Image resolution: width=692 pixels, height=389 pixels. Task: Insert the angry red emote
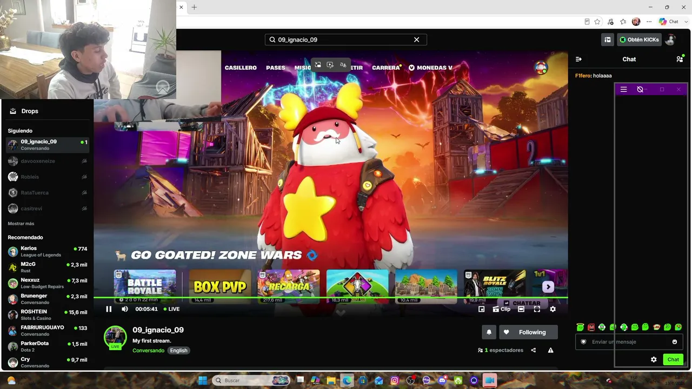pos(591,327)
